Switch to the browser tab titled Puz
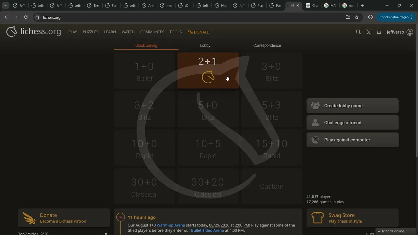Screen dimensions: 418x235 click(275, 6)
